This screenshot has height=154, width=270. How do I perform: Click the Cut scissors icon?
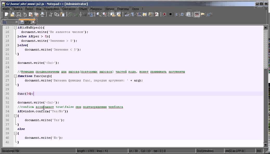point(51,15)
